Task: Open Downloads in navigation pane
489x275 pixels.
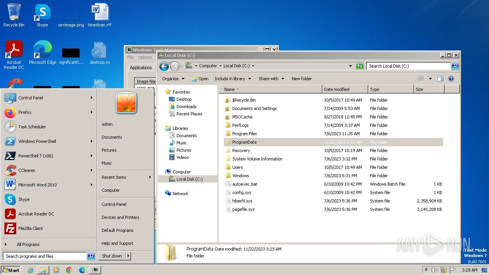Action: click(186, 107)
